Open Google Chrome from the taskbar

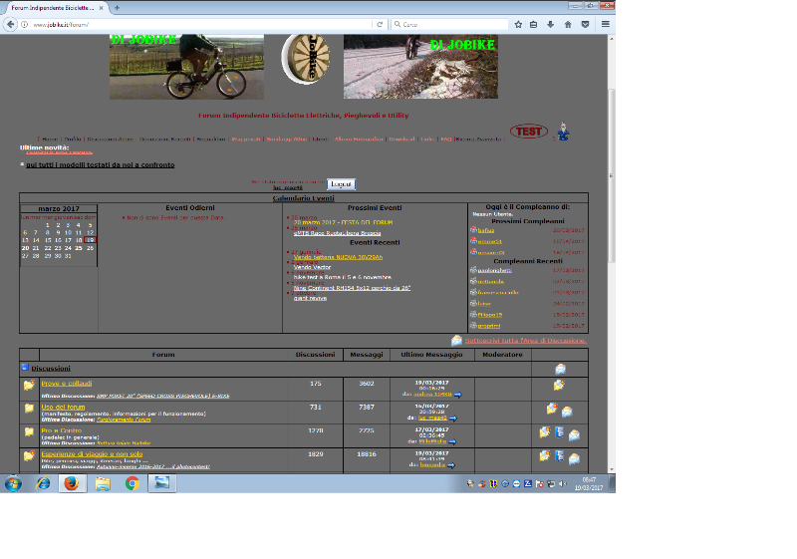click(x=133, y=483)
